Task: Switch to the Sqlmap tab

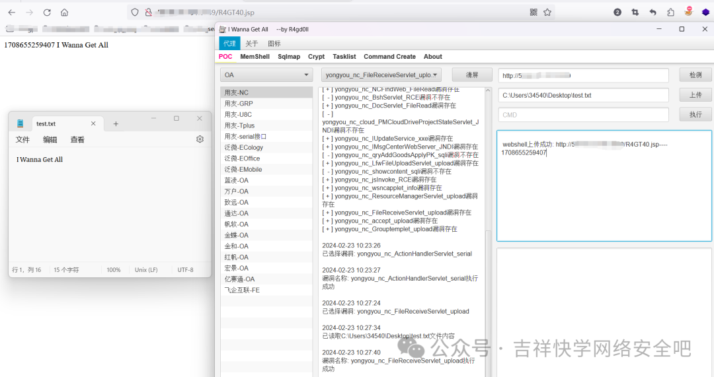Action: pyautogui.click(x=289, y=56)
